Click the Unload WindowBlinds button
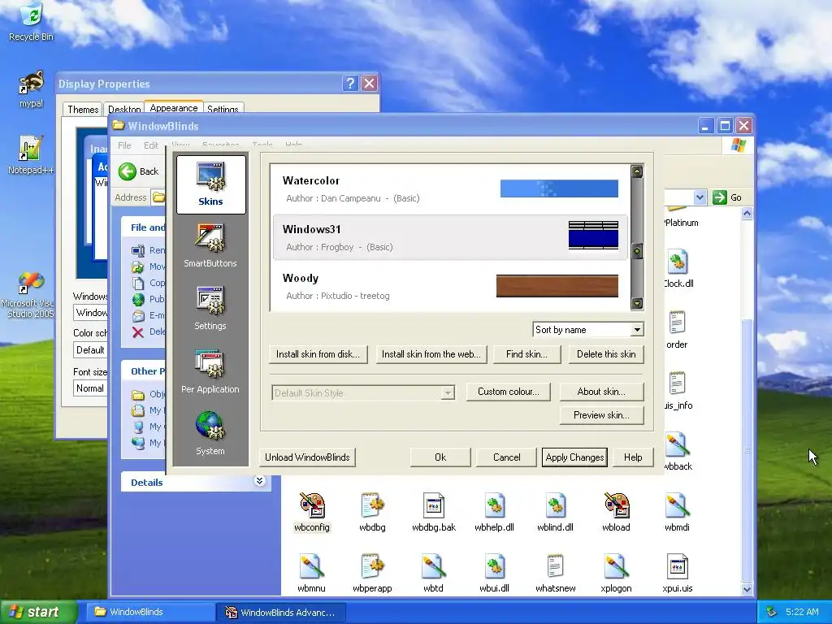The height and width of the screenshot is (624, 832). [x=307, y=457]
